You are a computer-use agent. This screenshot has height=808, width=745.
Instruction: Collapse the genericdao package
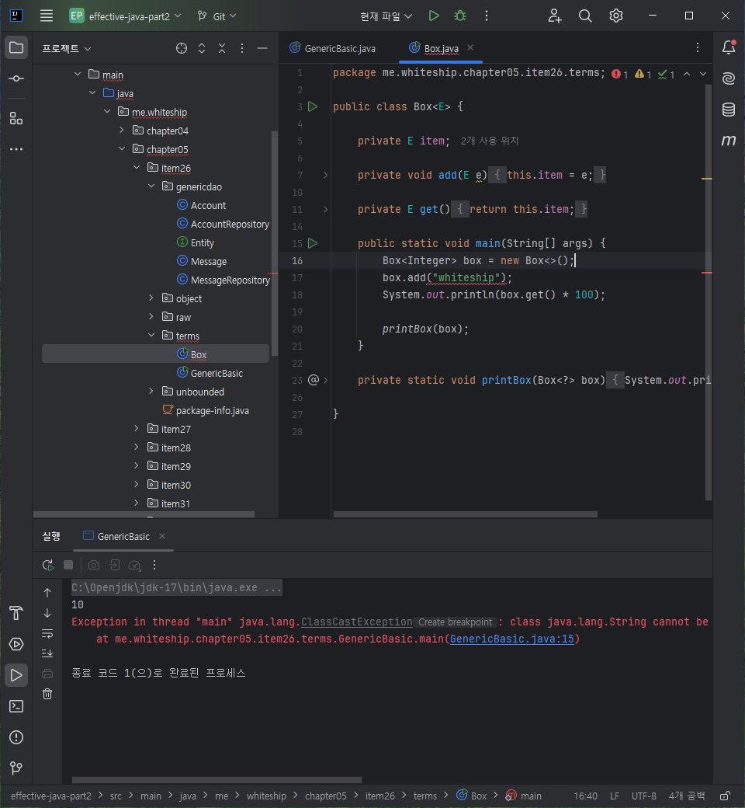(151, 186)
